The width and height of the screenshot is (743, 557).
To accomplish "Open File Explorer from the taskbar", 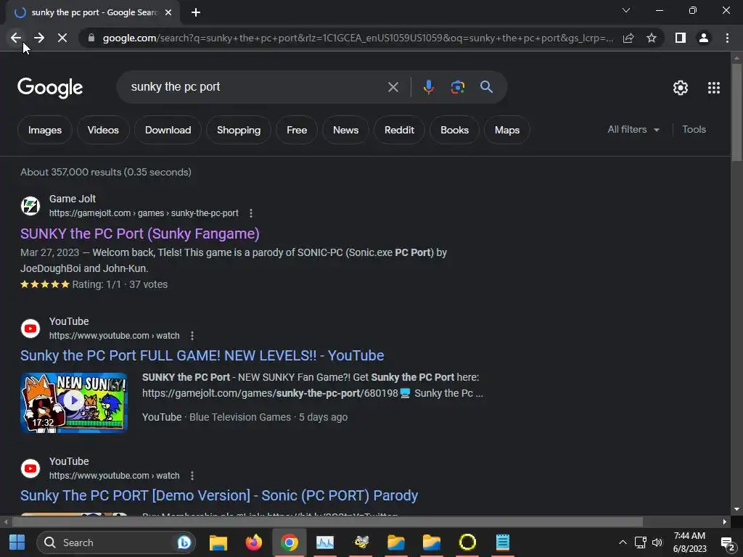I will [218, 542].
